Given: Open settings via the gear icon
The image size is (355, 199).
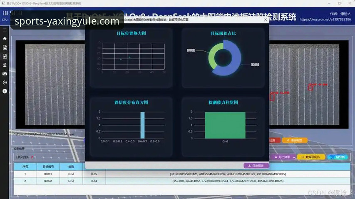Looking at the screenshot, I should coord(5,82).
